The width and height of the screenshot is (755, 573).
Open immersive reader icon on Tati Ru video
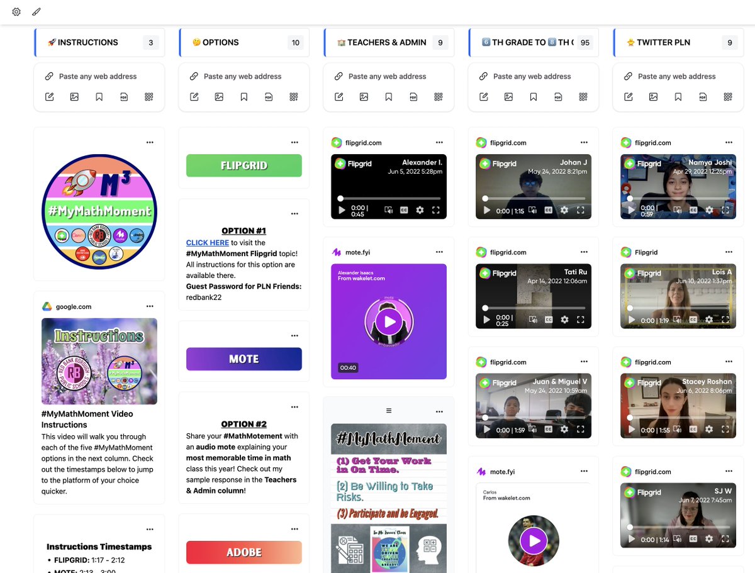coord(532,320)
